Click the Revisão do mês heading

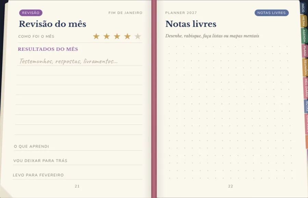click(x=52, y=24)
